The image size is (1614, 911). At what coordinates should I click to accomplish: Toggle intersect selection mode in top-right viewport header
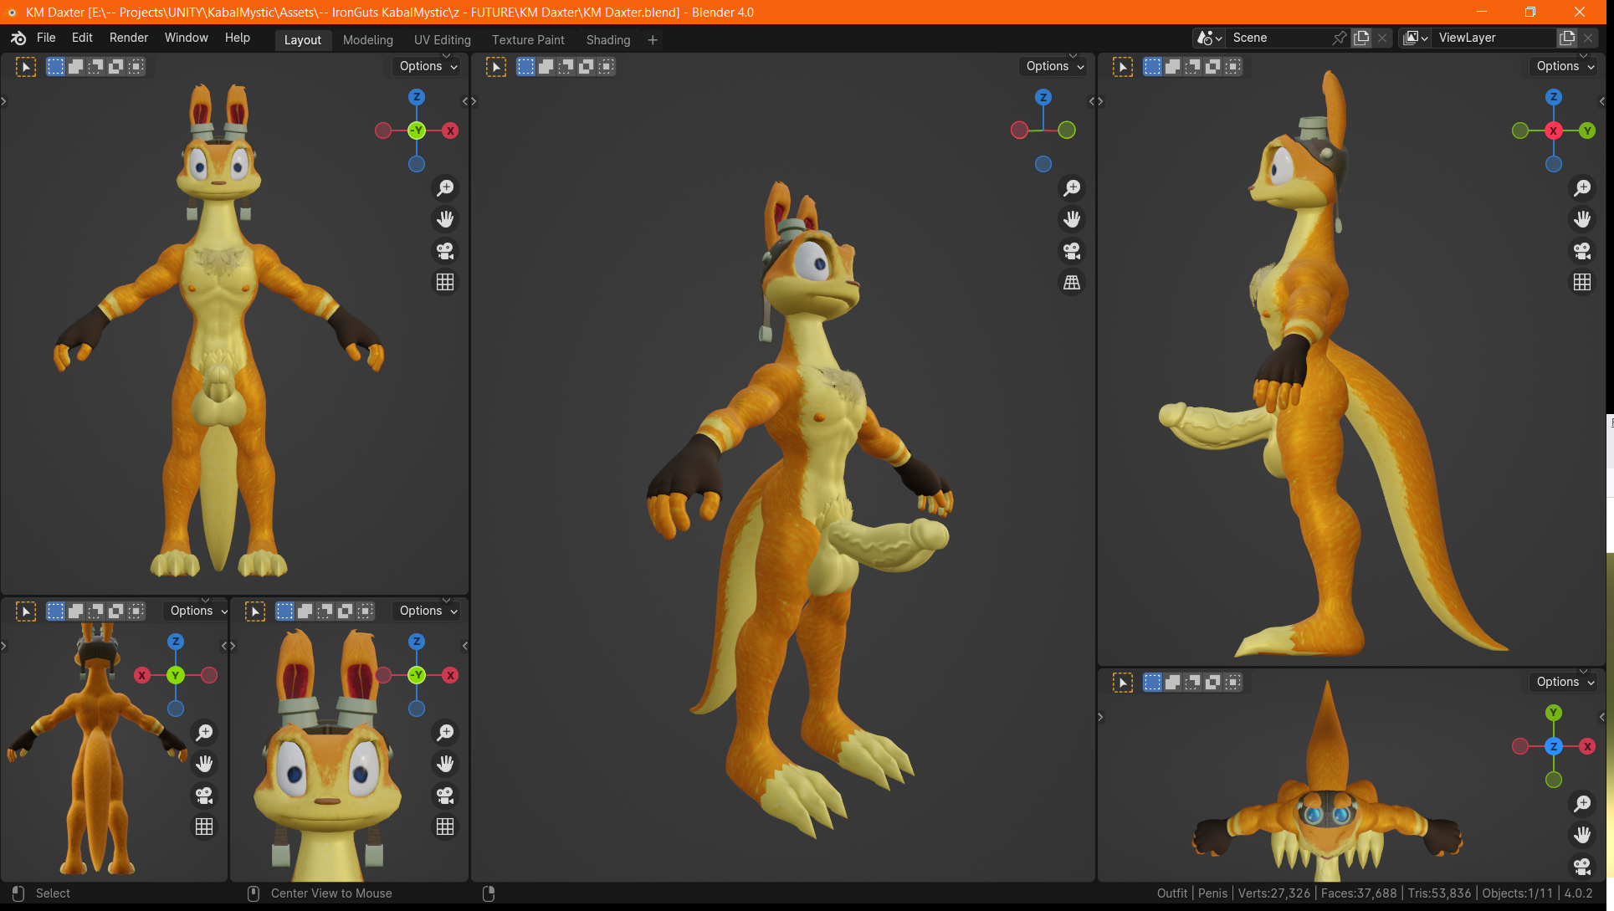tap(1232, 67)
